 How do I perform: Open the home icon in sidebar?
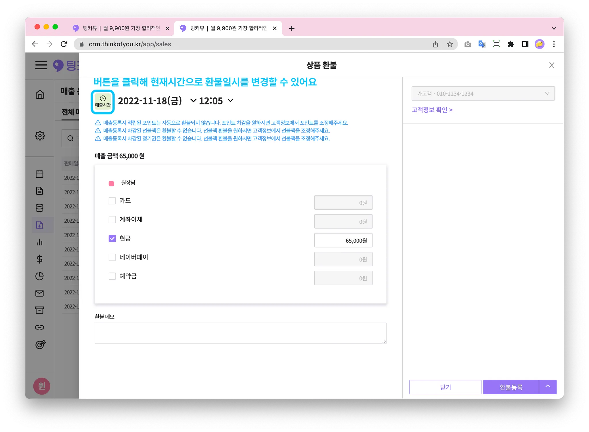(x=40, y=94)
